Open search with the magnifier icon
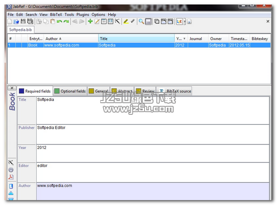Viewport: 277px width, 205px height. (141, 22)
